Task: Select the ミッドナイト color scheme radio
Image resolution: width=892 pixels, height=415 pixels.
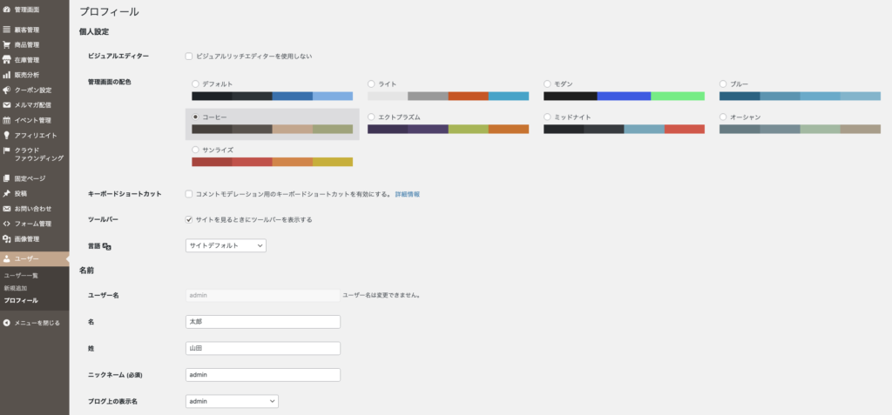Action: point(547,117)
